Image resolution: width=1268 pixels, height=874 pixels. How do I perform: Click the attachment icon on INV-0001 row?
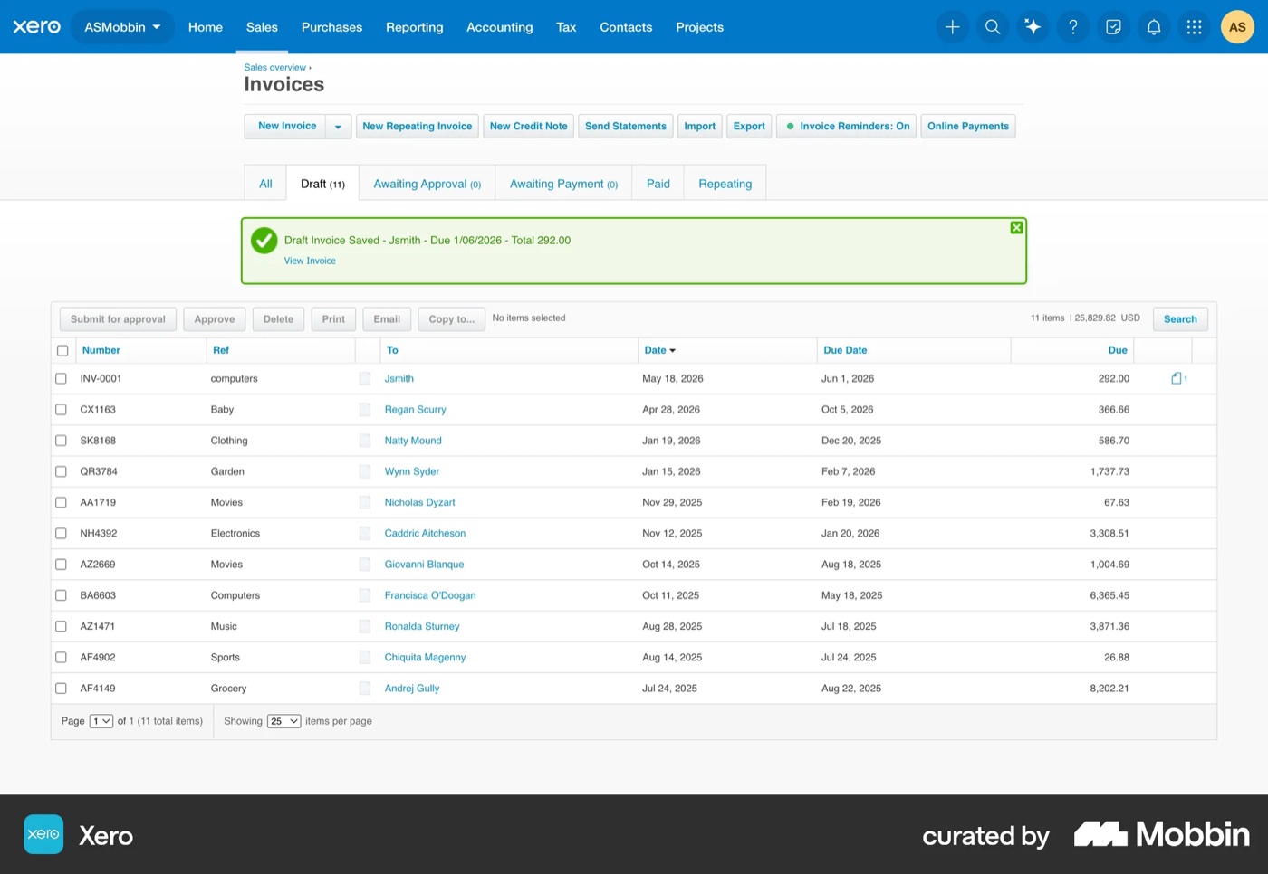tap(1178, 378)
